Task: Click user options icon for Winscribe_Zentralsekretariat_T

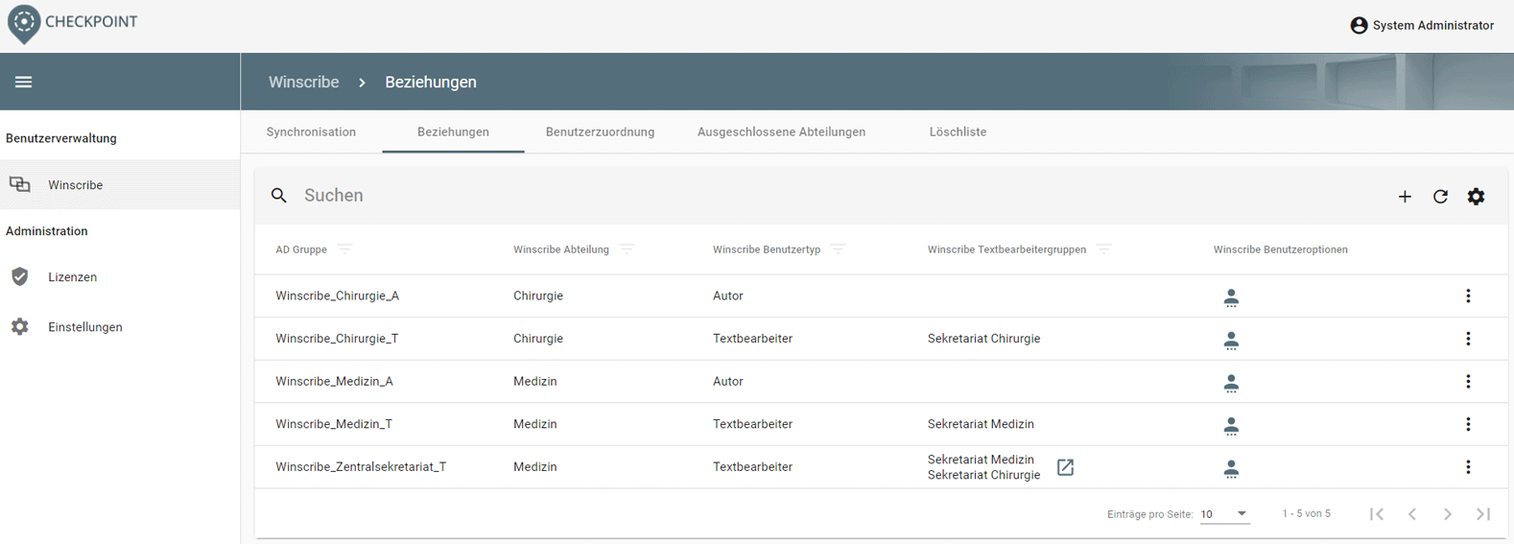Action: point(1231,468)
